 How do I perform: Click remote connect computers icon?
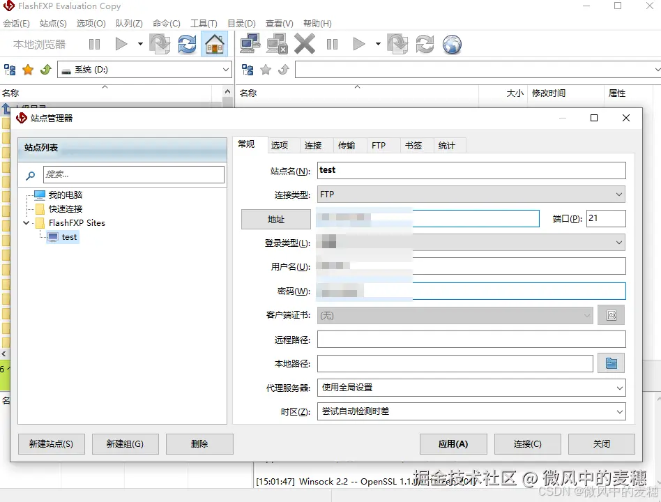[250, 44]
